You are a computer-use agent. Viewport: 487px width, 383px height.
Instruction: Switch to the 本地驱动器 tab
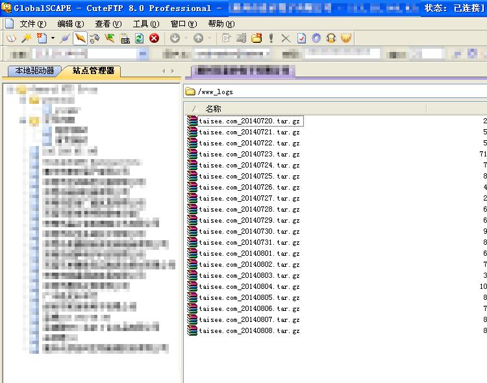point(34,70)
